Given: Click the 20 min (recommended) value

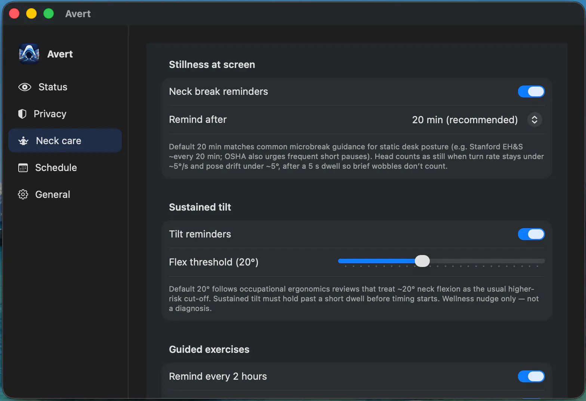Looking at the screenshot, I should [x=465, y=119].
